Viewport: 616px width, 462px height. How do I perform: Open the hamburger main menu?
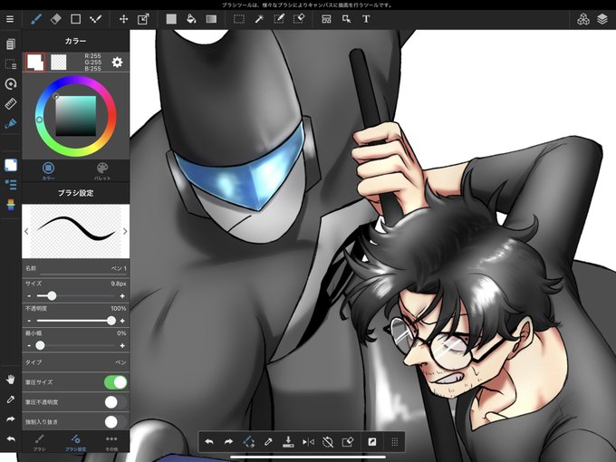(x=10, y=19)
